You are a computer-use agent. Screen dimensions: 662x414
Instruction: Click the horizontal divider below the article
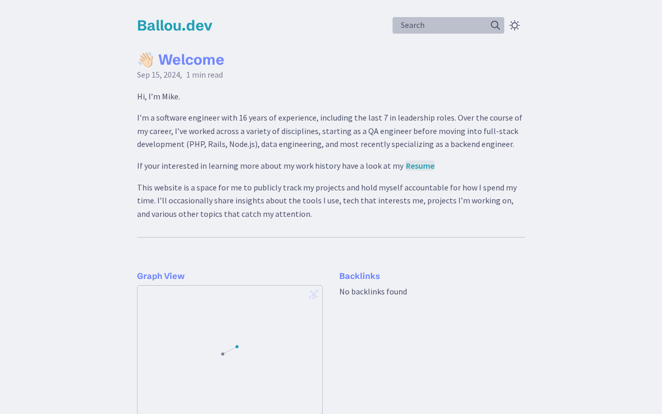coord(331,238)
